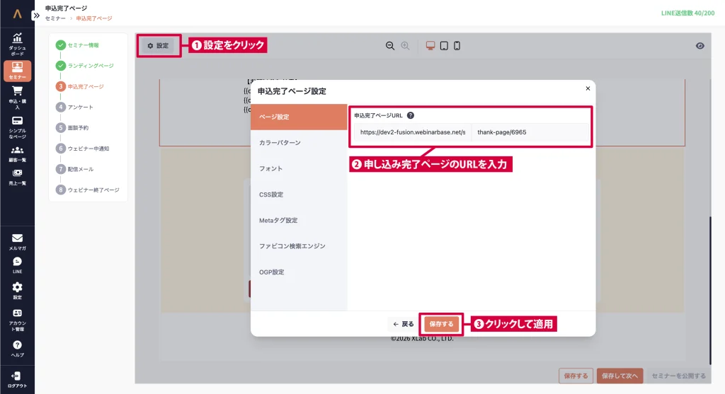Open ダッシュボード in the left sidebar

pyautogui.click(x=17, y=44)
